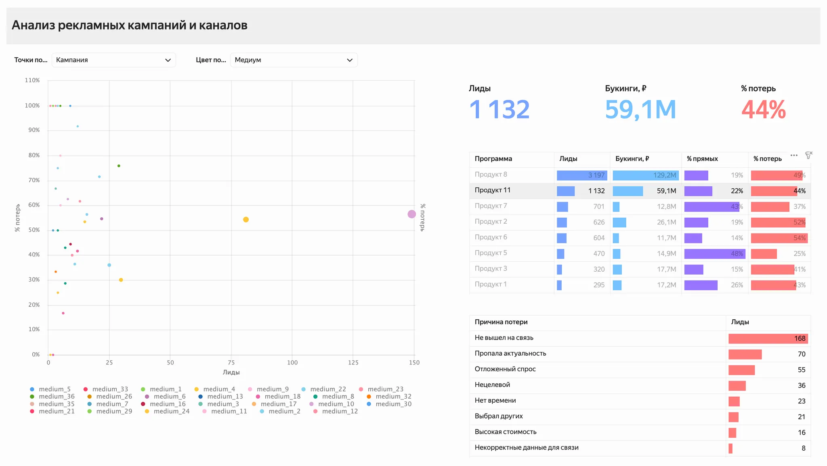This screenshot has height=466, width=827.
Task: Expand the Медиум color selector
Action: tap(293, 60)
